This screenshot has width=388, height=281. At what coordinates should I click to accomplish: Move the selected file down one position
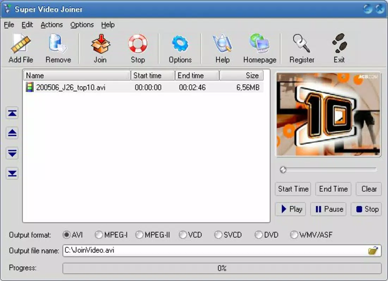(12, 153)
